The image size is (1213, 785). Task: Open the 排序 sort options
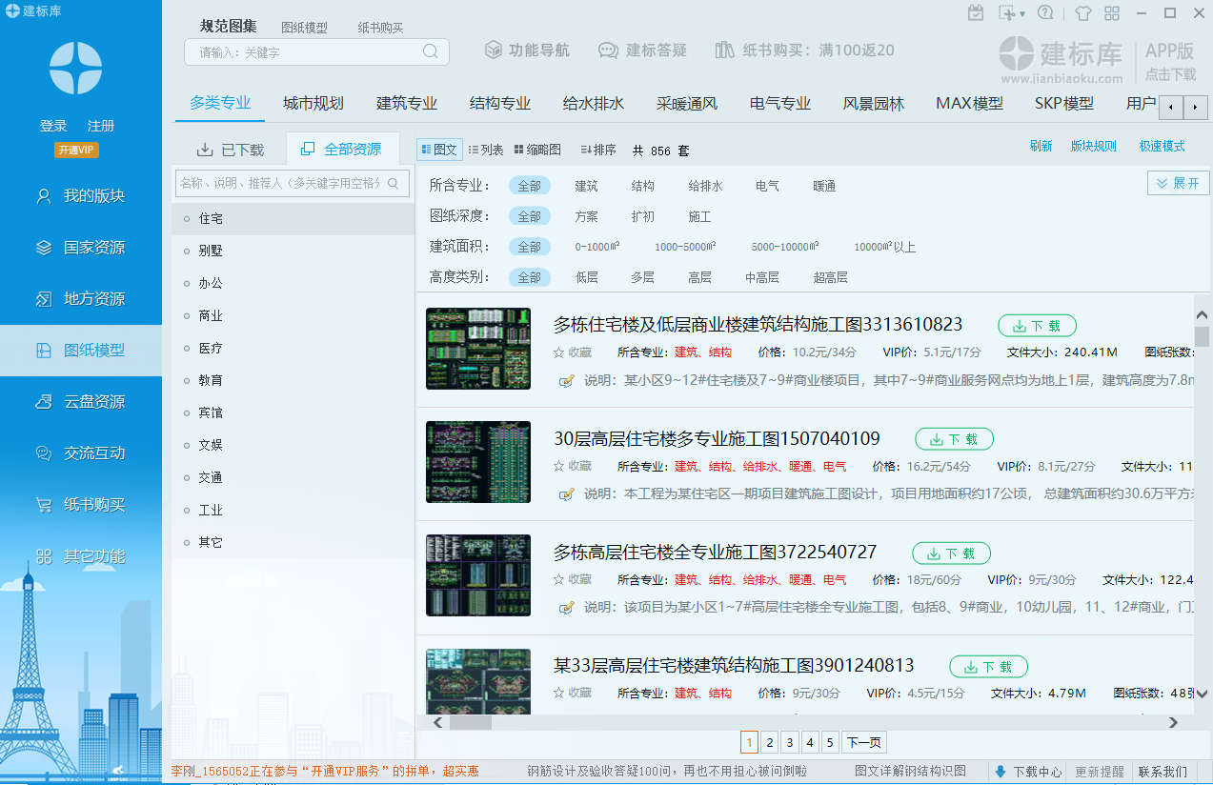pos(598,150)
